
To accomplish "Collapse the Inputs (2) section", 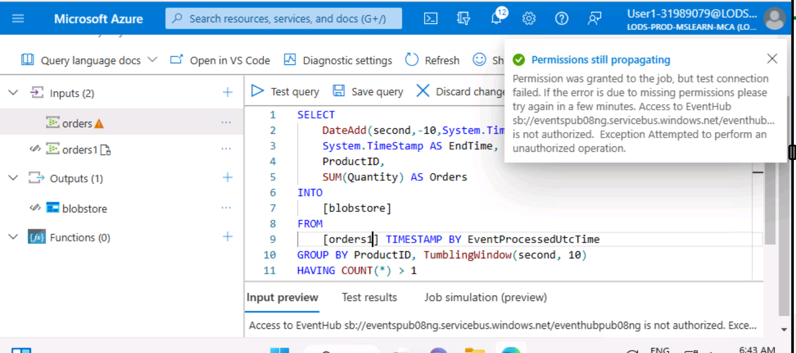I will coord(13,93).
